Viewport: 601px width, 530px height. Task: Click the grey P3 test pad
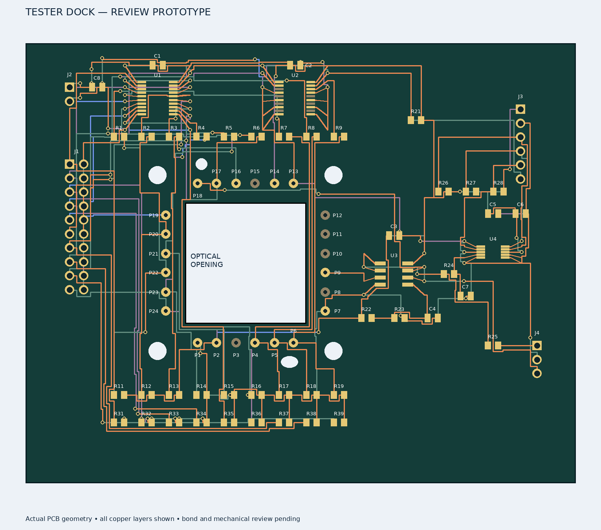pos(236,343)
